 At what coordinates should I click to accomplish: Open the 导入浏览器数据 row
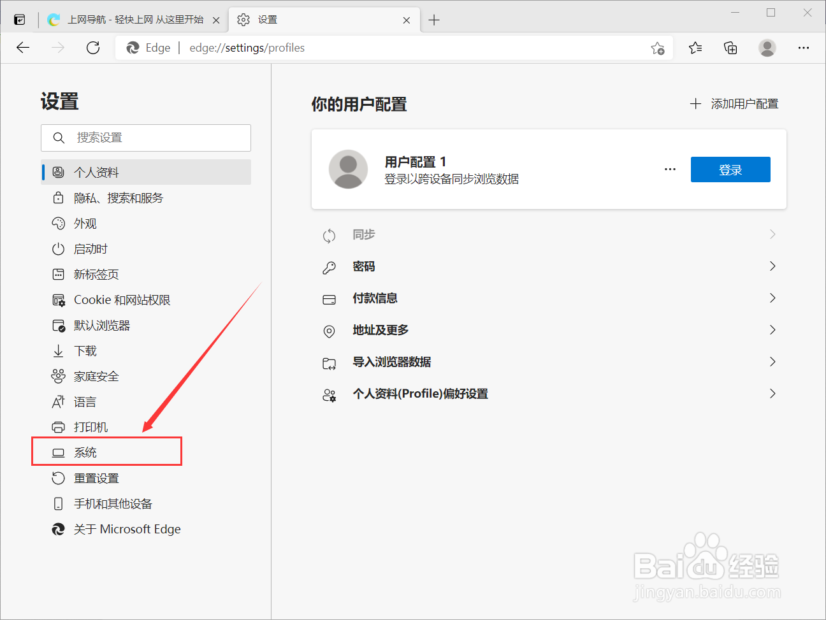tap(549, 362)
